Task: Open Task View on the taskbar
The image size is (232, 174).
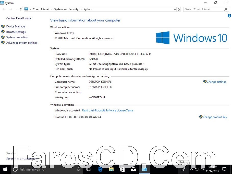Action: (x=89, y=169)
